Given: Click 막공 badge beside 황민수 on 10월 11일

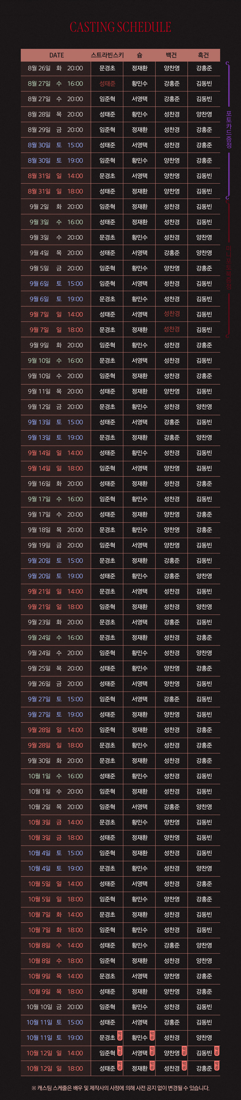Looking at the screenshot, I should [x=152, y=1036].
